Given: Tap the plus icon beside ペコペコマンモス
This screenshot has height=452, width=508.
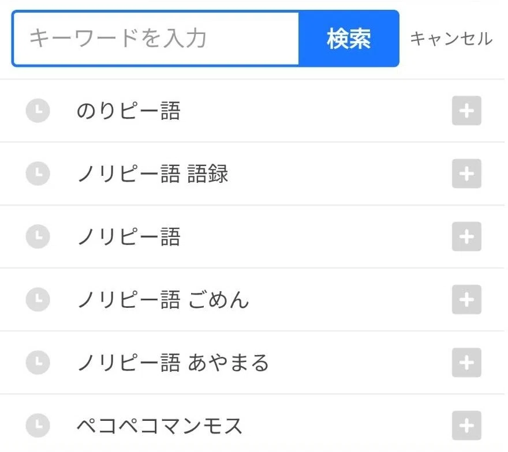Looking at the screenshot, I should 466,425.
